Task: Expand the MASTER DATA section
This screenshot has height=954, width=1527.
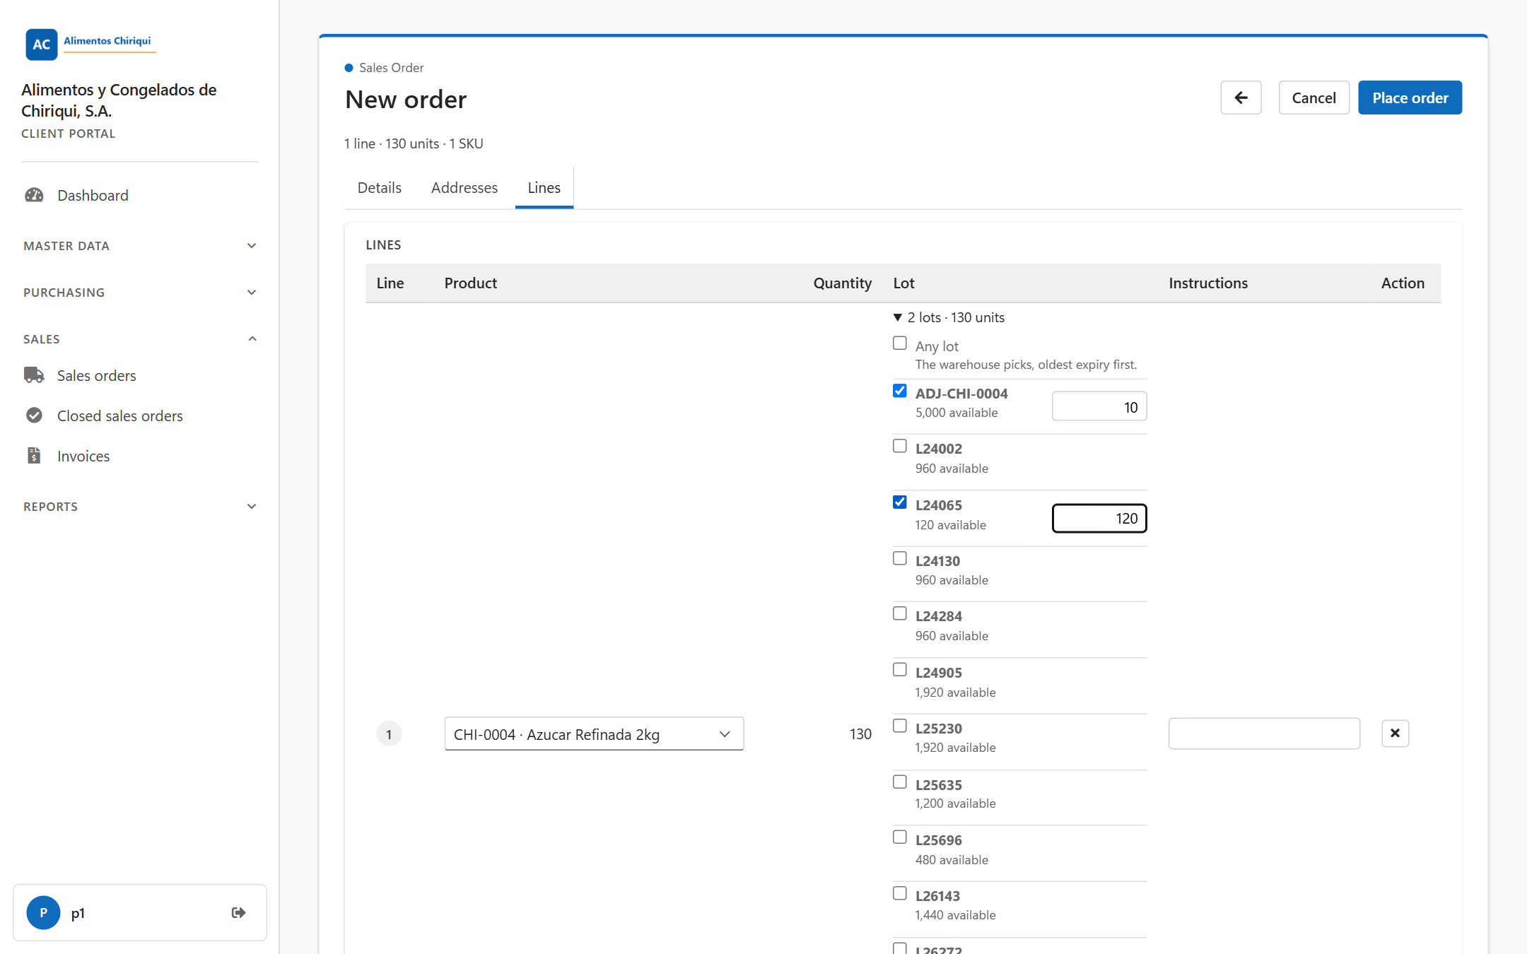Action: click(140, 246)
